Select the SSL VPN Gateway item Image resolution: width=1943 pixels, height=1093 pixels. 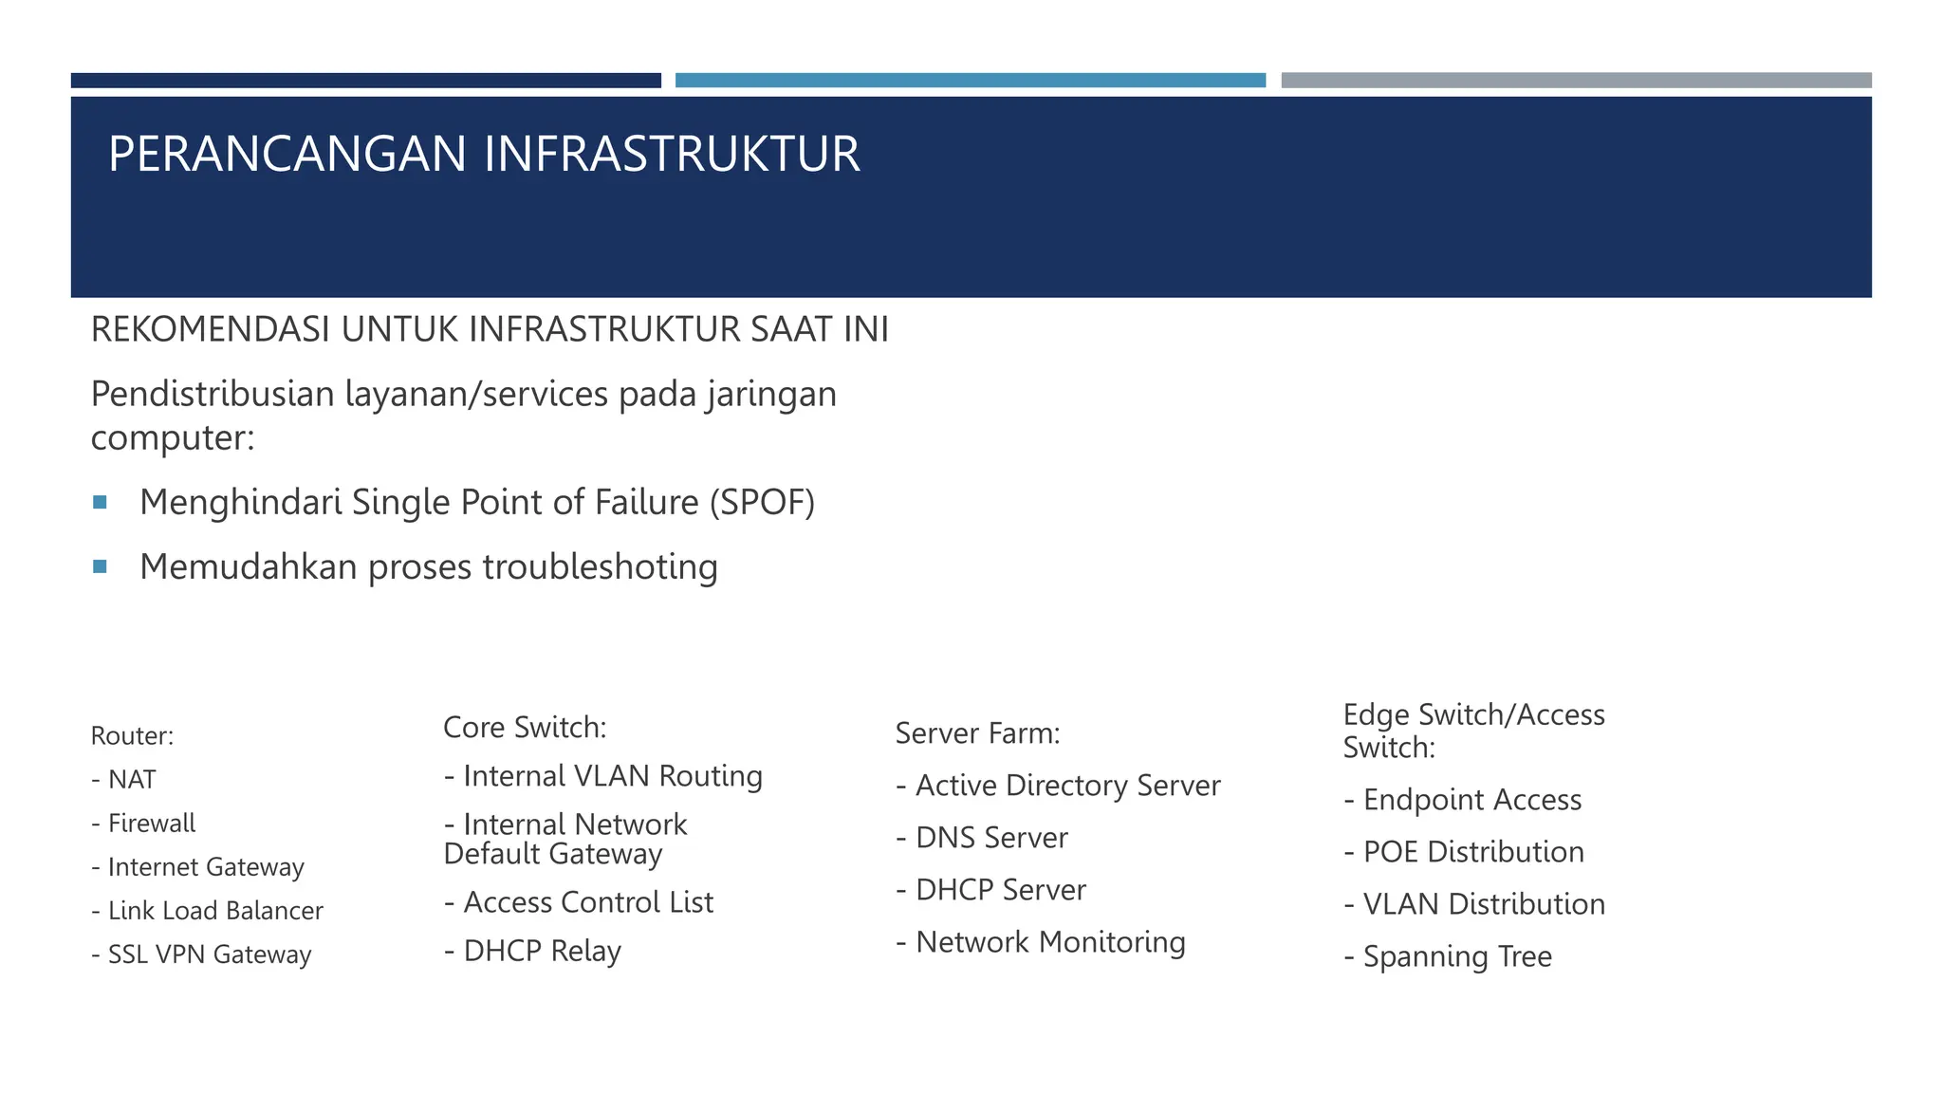coord(201,954)
